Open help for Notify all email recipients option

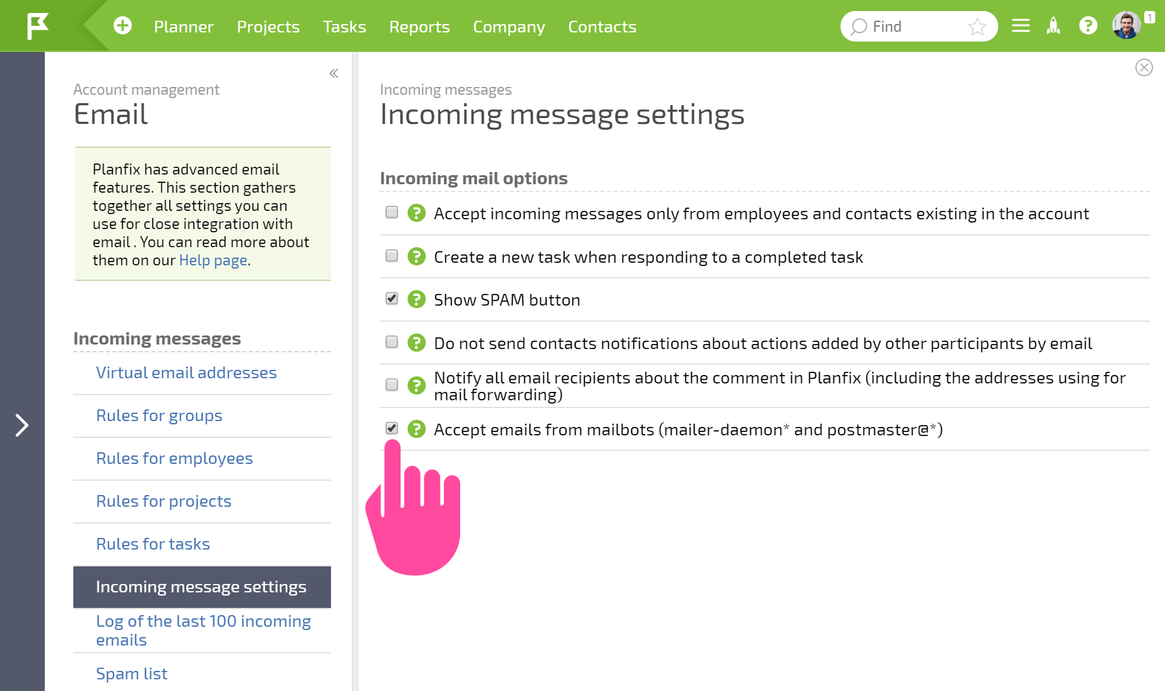point(416,385)
